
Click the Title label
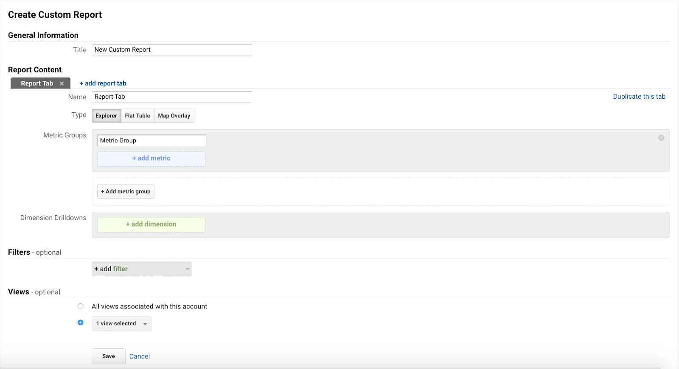point(80,50)
